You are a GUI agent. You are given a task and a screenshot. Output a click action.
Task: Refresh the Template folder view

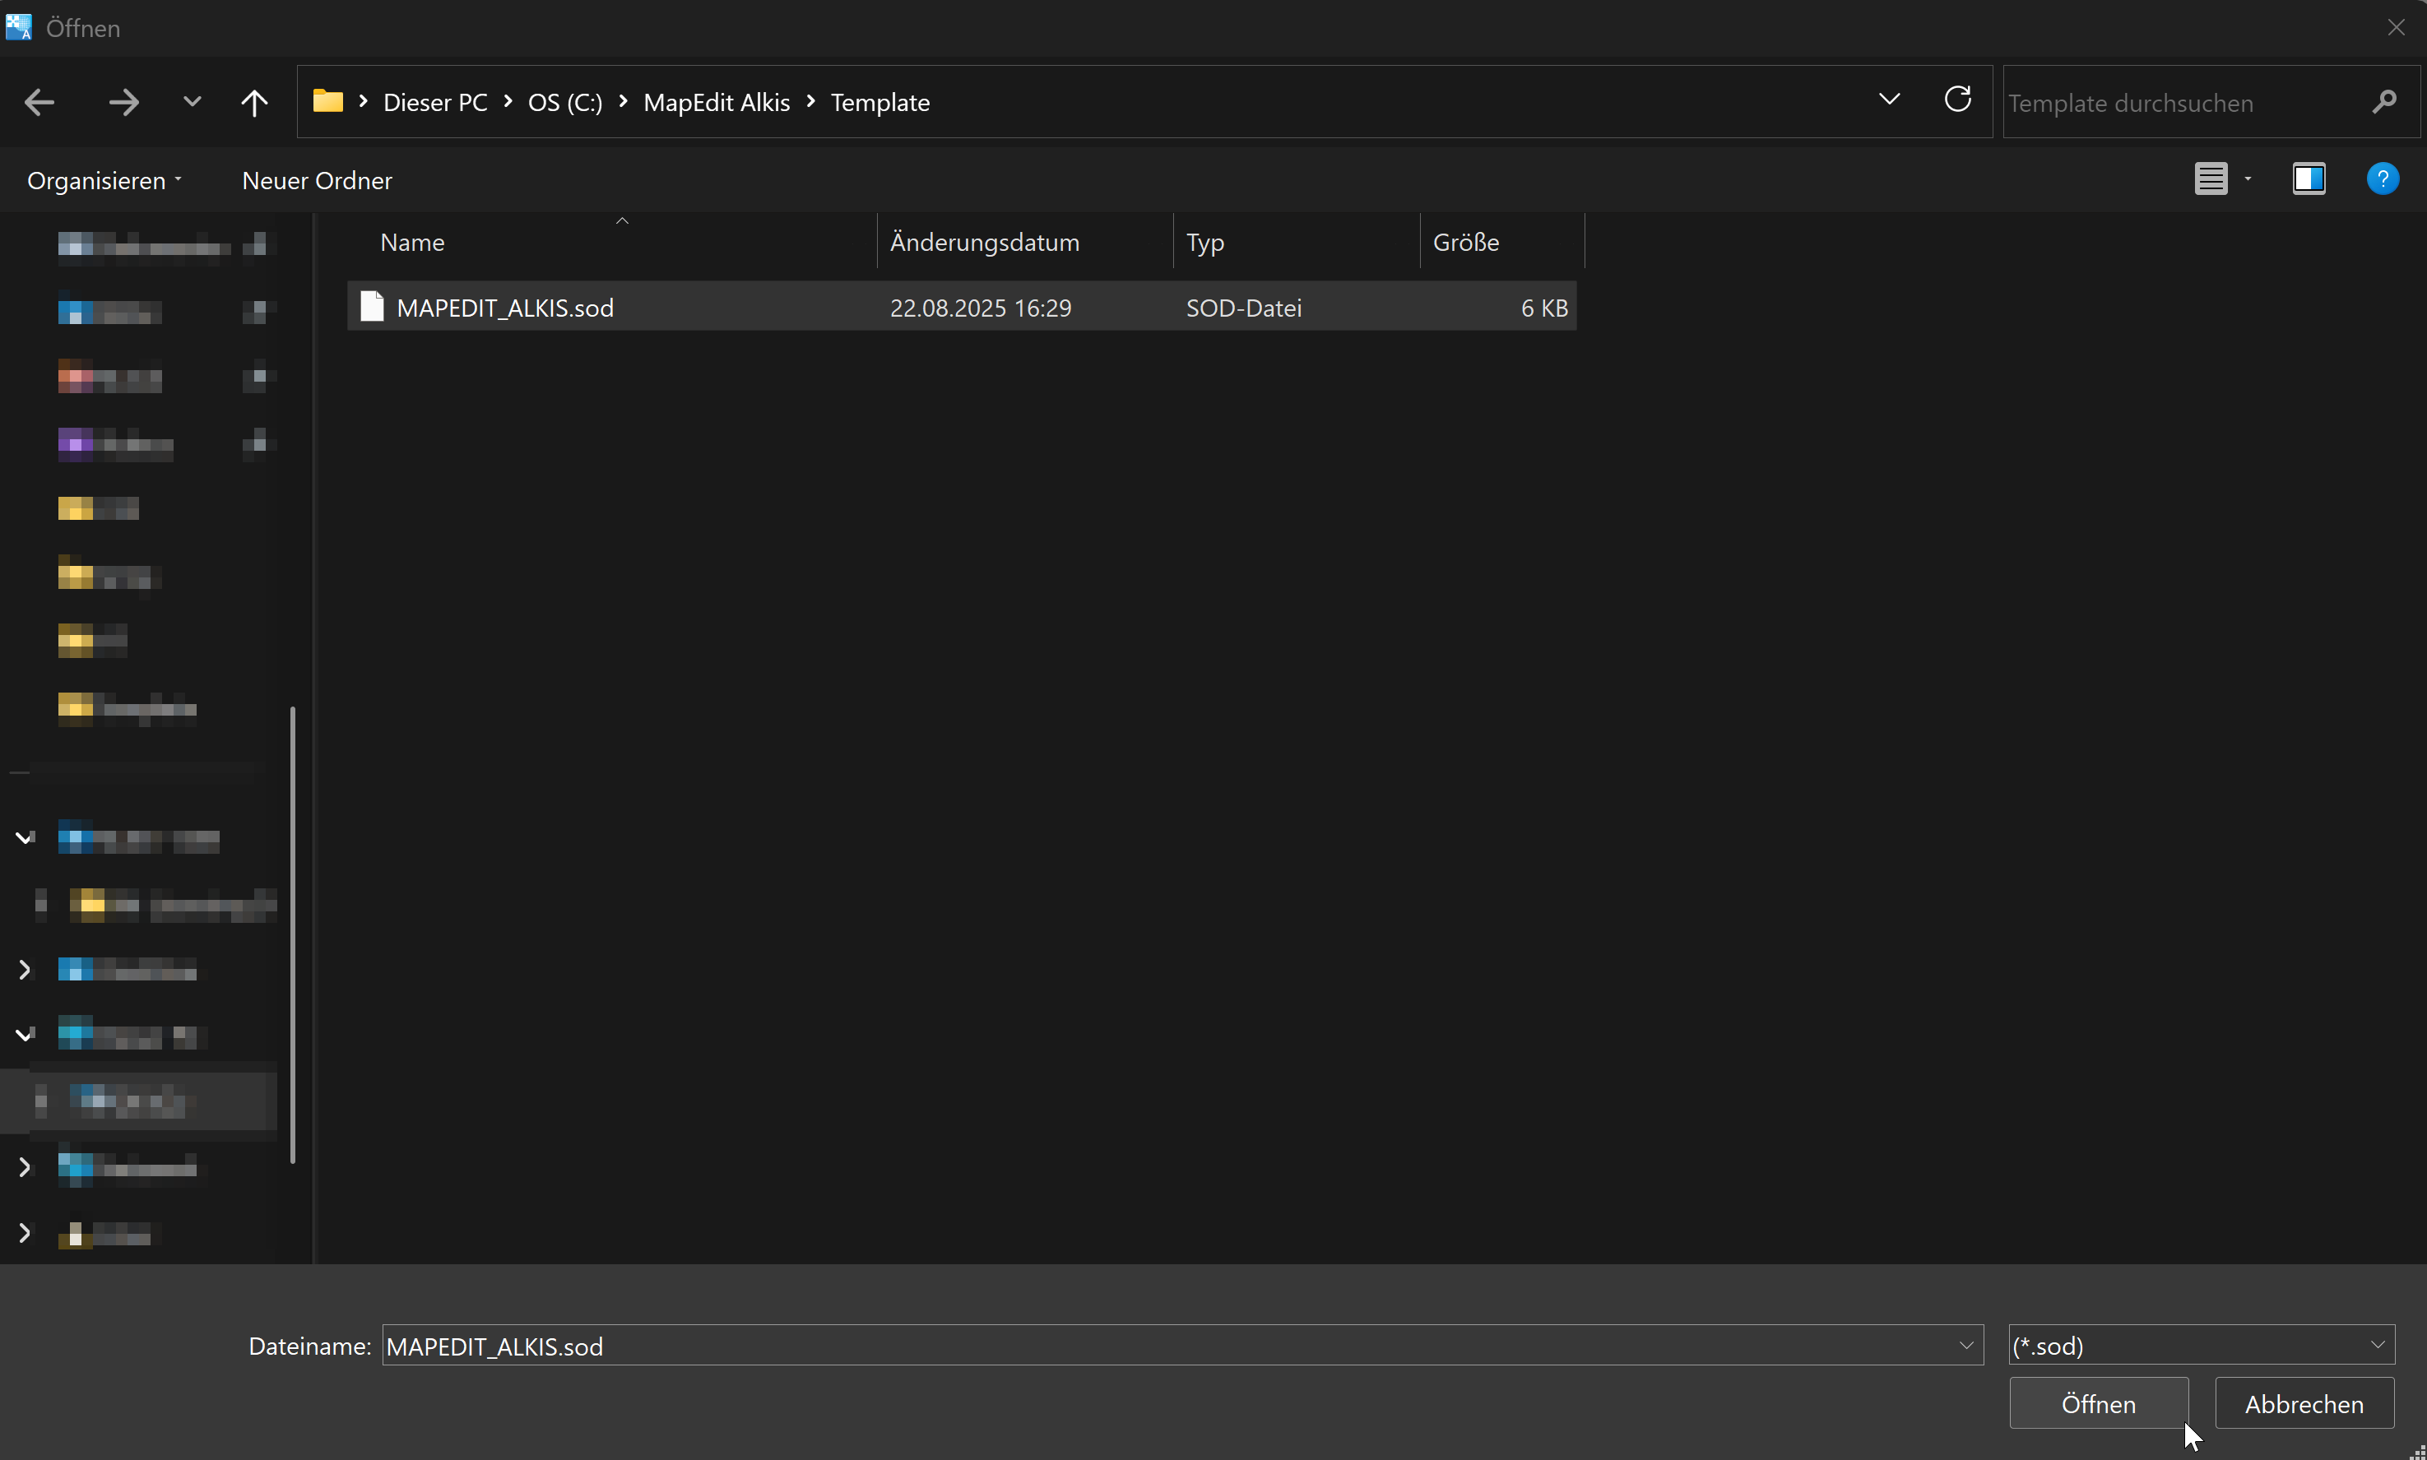[1956, 100]
